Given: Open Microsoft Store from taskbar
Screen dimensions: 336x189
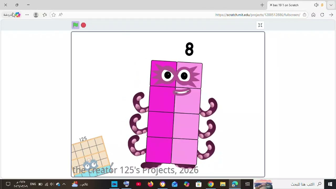Looking at the screenshot, I should (x=199, y=184).
